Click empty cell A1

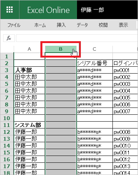pyautogui.click(x=29, y=56)
